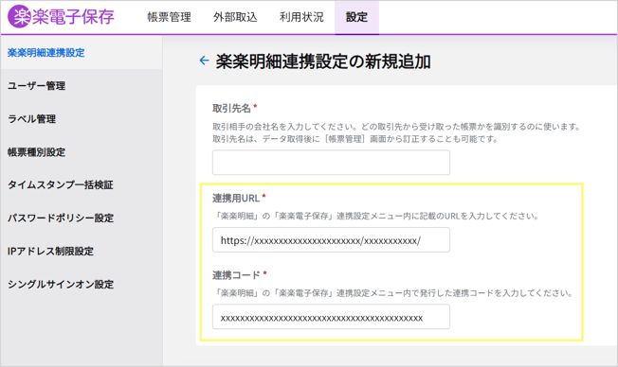Open IPアドレス制限設定

[x=50, y=251]
